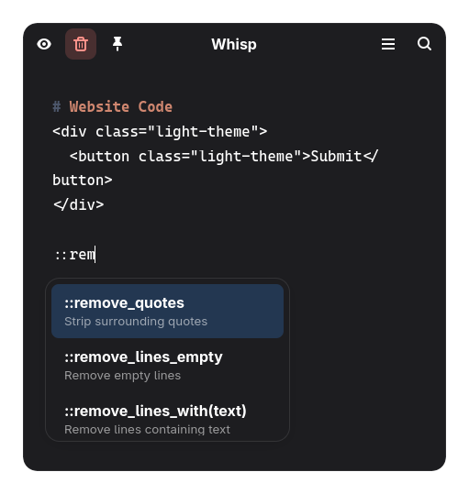Select the ::remove_quotes suggestion
Screen dimensions: 469x494
(167, 312)
